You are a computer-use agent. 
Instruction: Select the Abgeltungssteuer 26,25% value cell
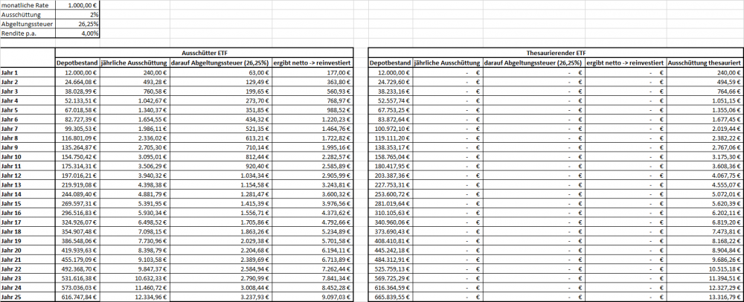point(78,25)
